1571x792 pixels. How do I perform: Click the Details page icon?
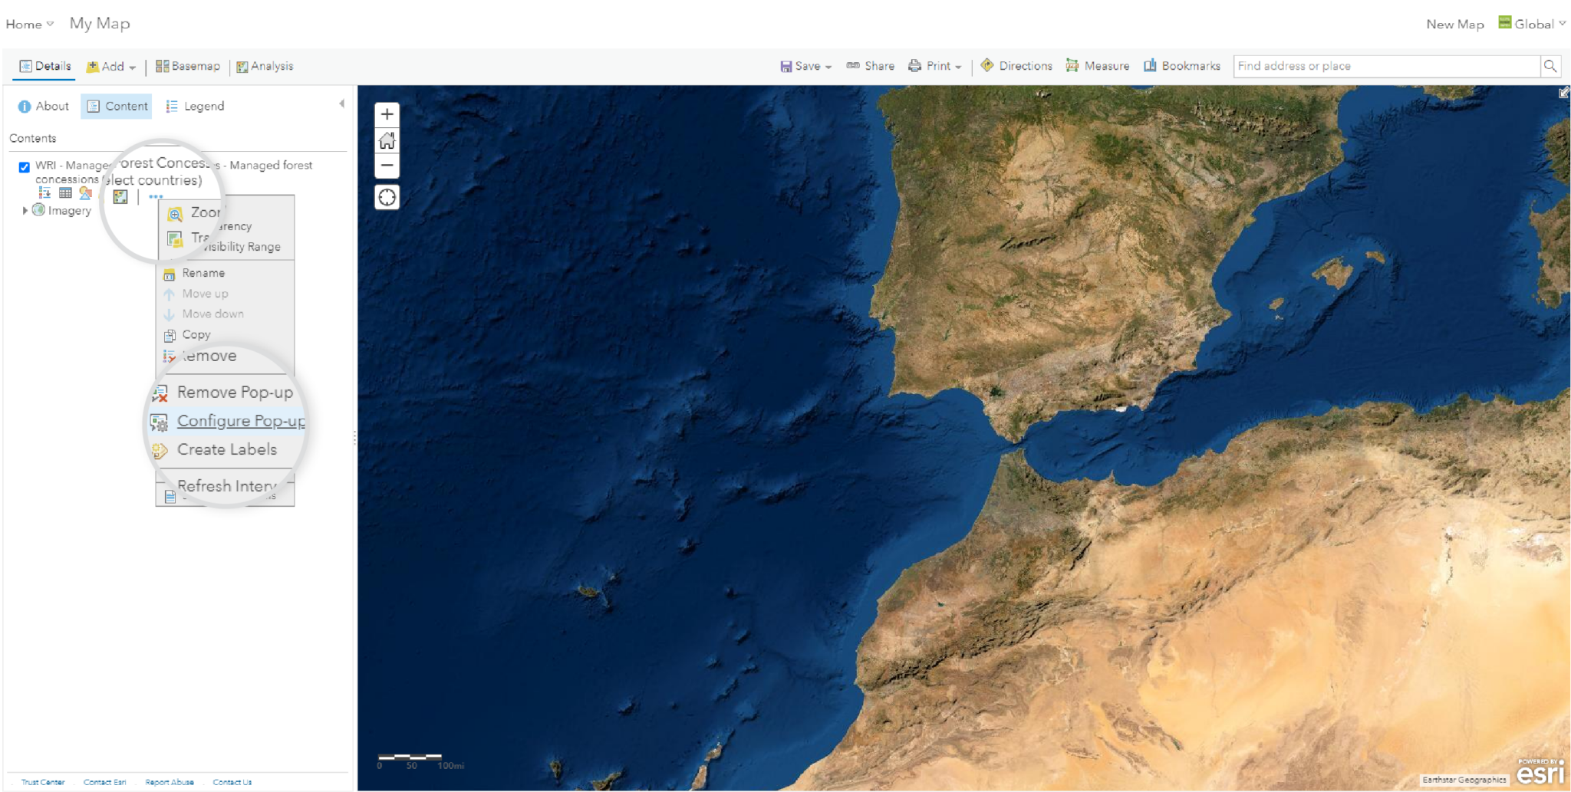point(25,67)
